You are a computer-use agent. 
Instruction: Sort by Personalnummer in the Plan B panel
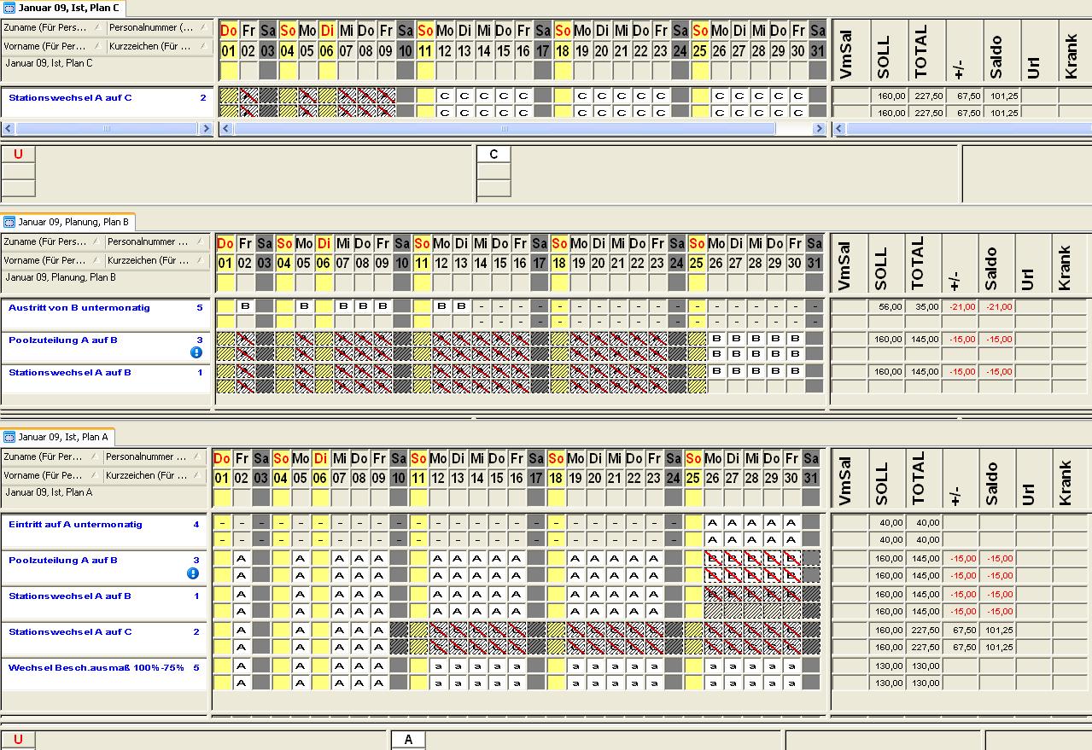157,242
